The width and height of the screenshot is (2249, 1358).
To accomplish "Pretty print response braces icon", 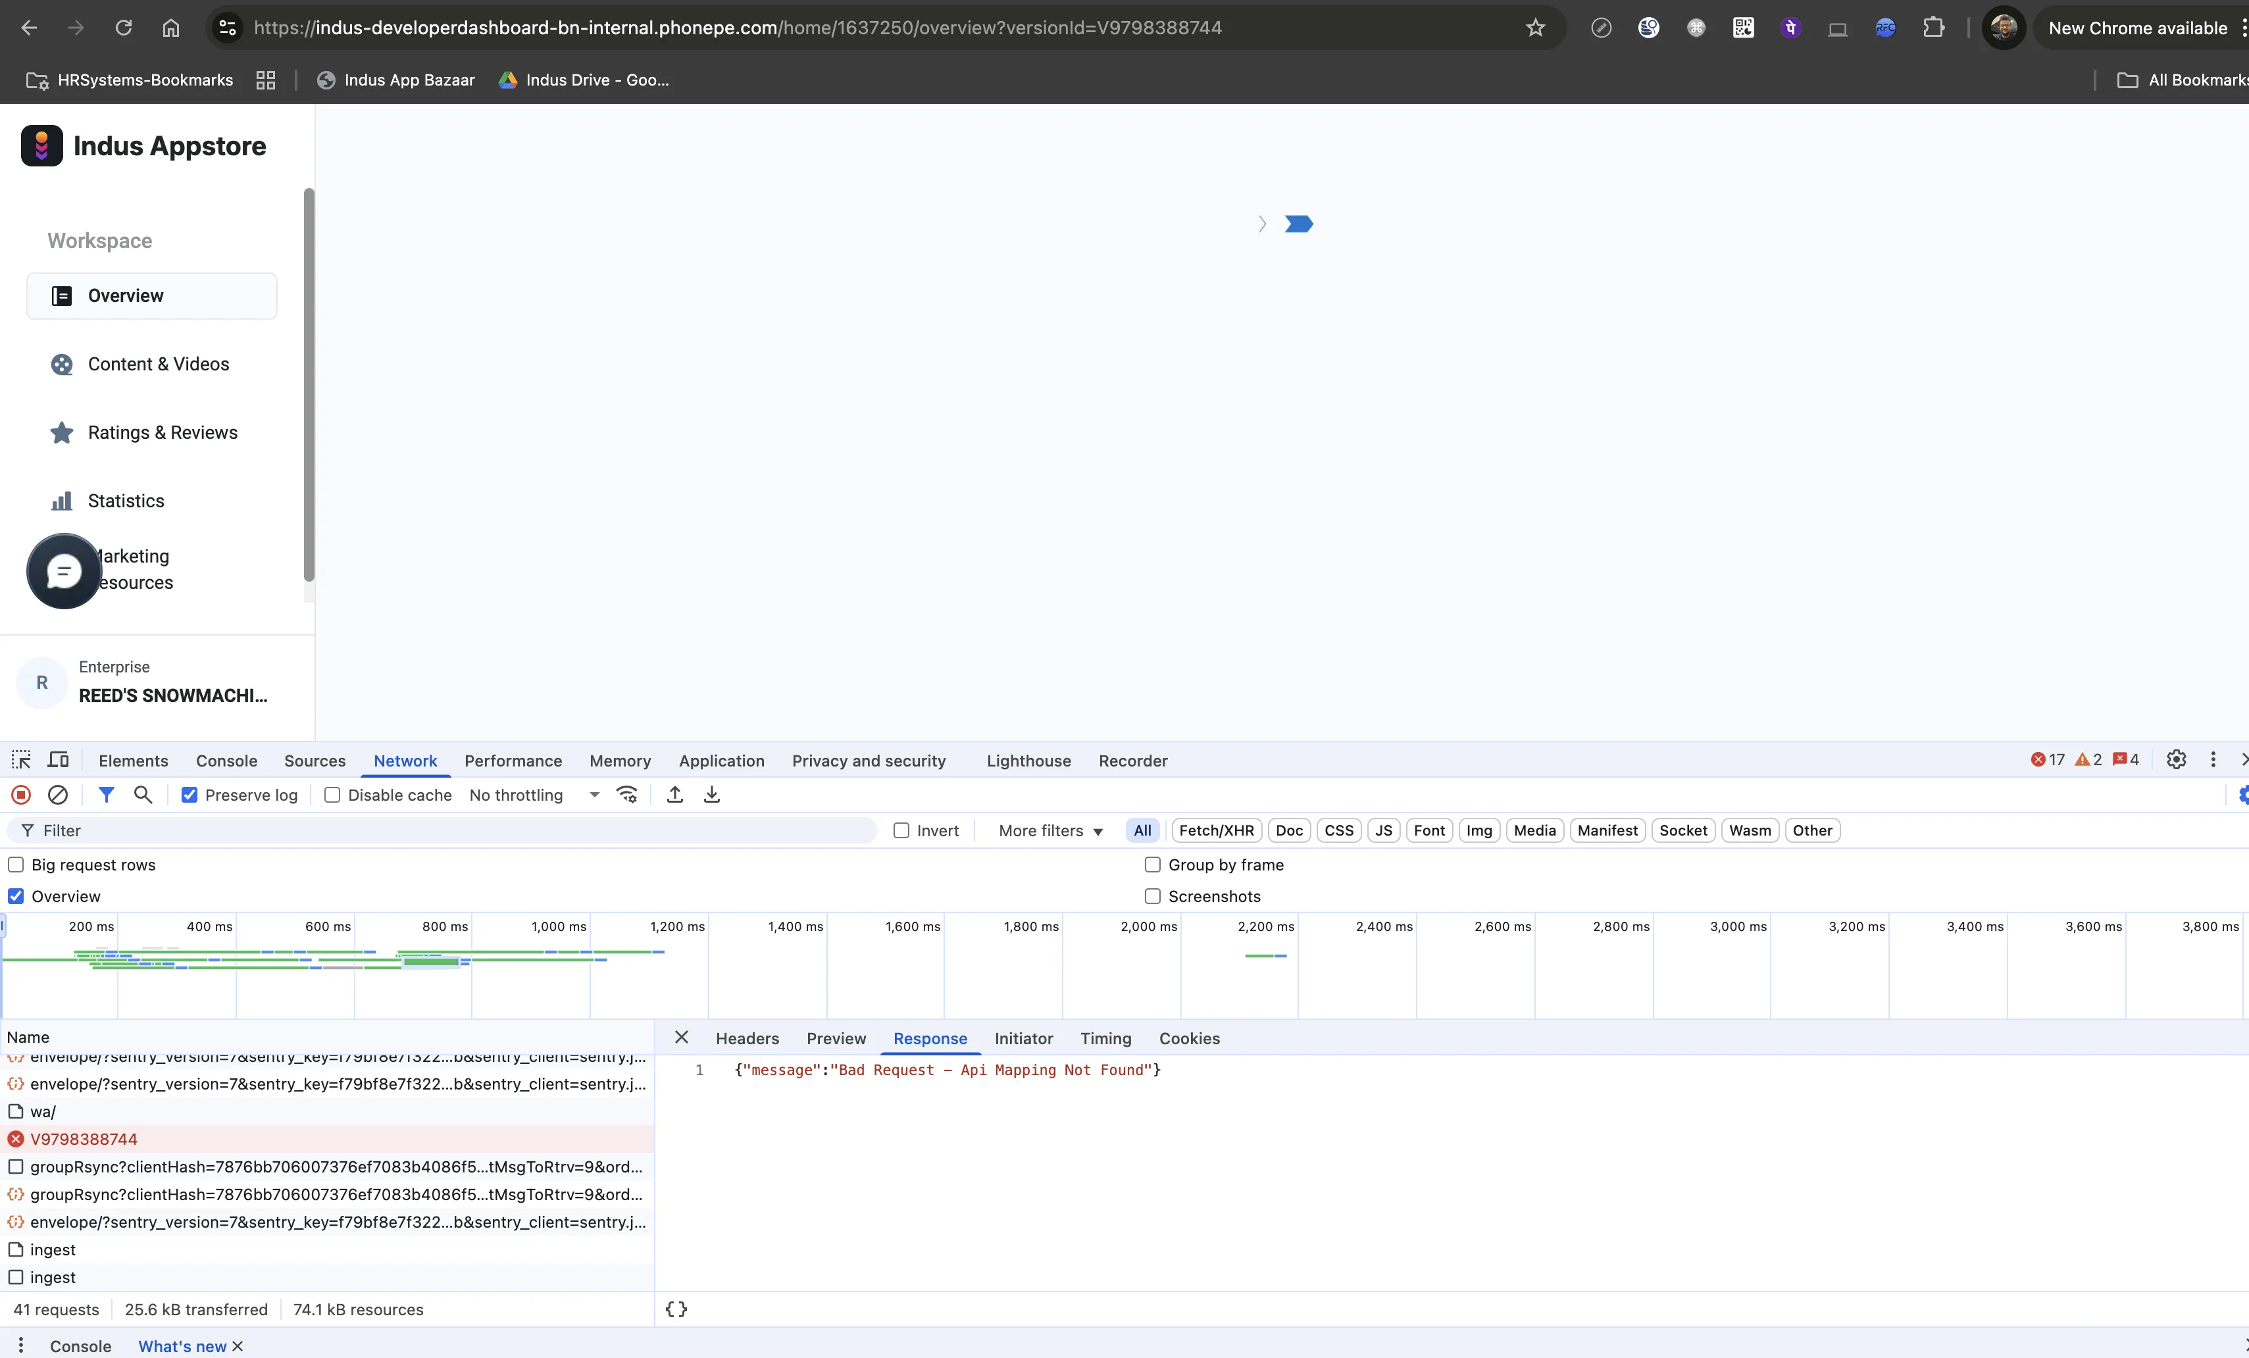I will 676,1309.
